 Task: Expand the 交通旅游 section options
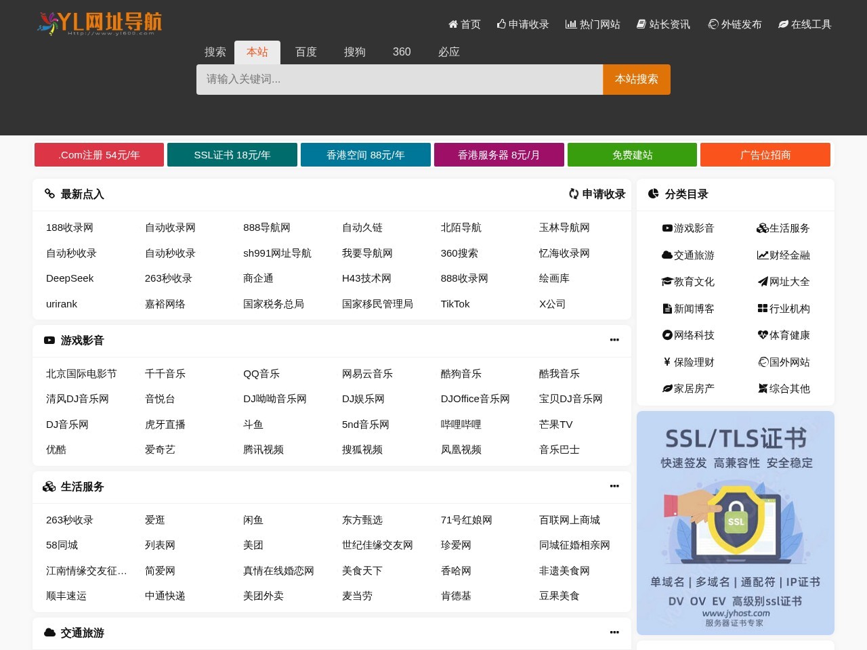click(614, 632)
